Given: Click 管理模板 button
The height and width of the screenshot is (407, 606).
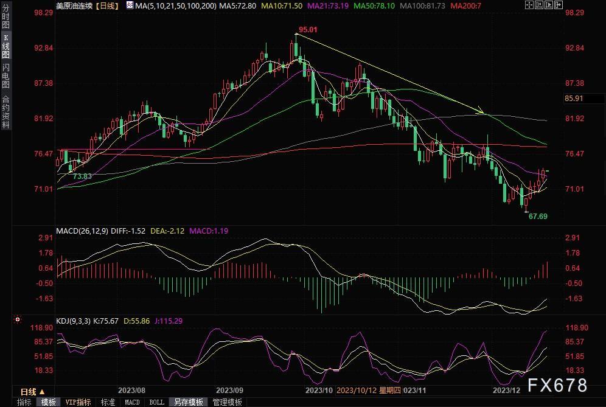Looking at the screenshot, I should 228,402.
